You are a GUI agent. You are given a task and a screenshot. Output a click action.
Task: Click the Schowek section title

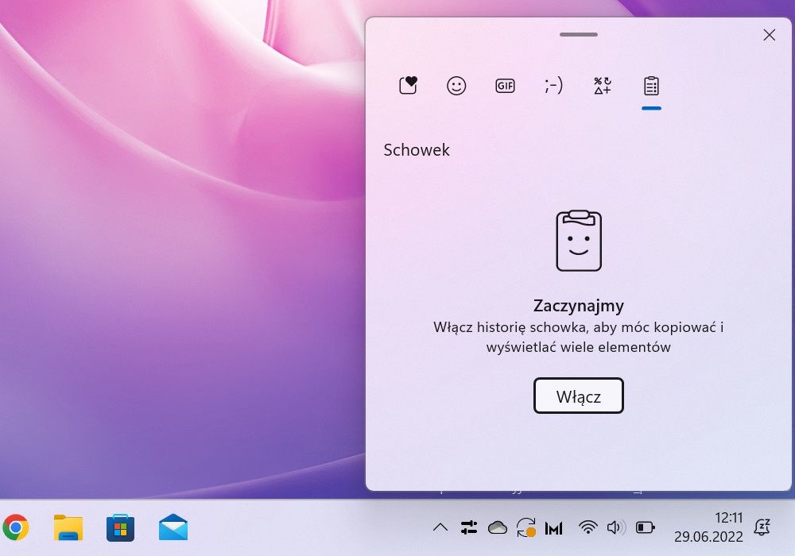[417, 150]
